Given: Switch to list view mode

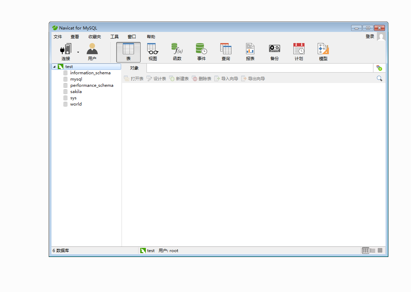Looking at the screenshot, I should (x=373, y=250).
